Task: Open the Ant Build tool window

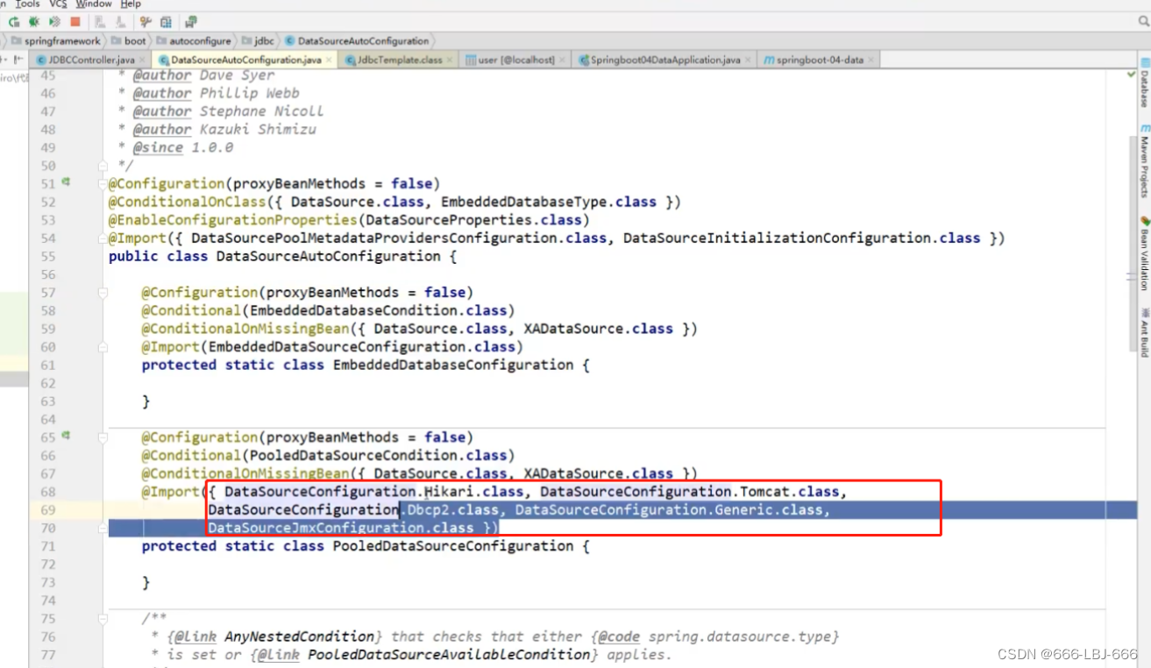Action: tap(1144, 331)
